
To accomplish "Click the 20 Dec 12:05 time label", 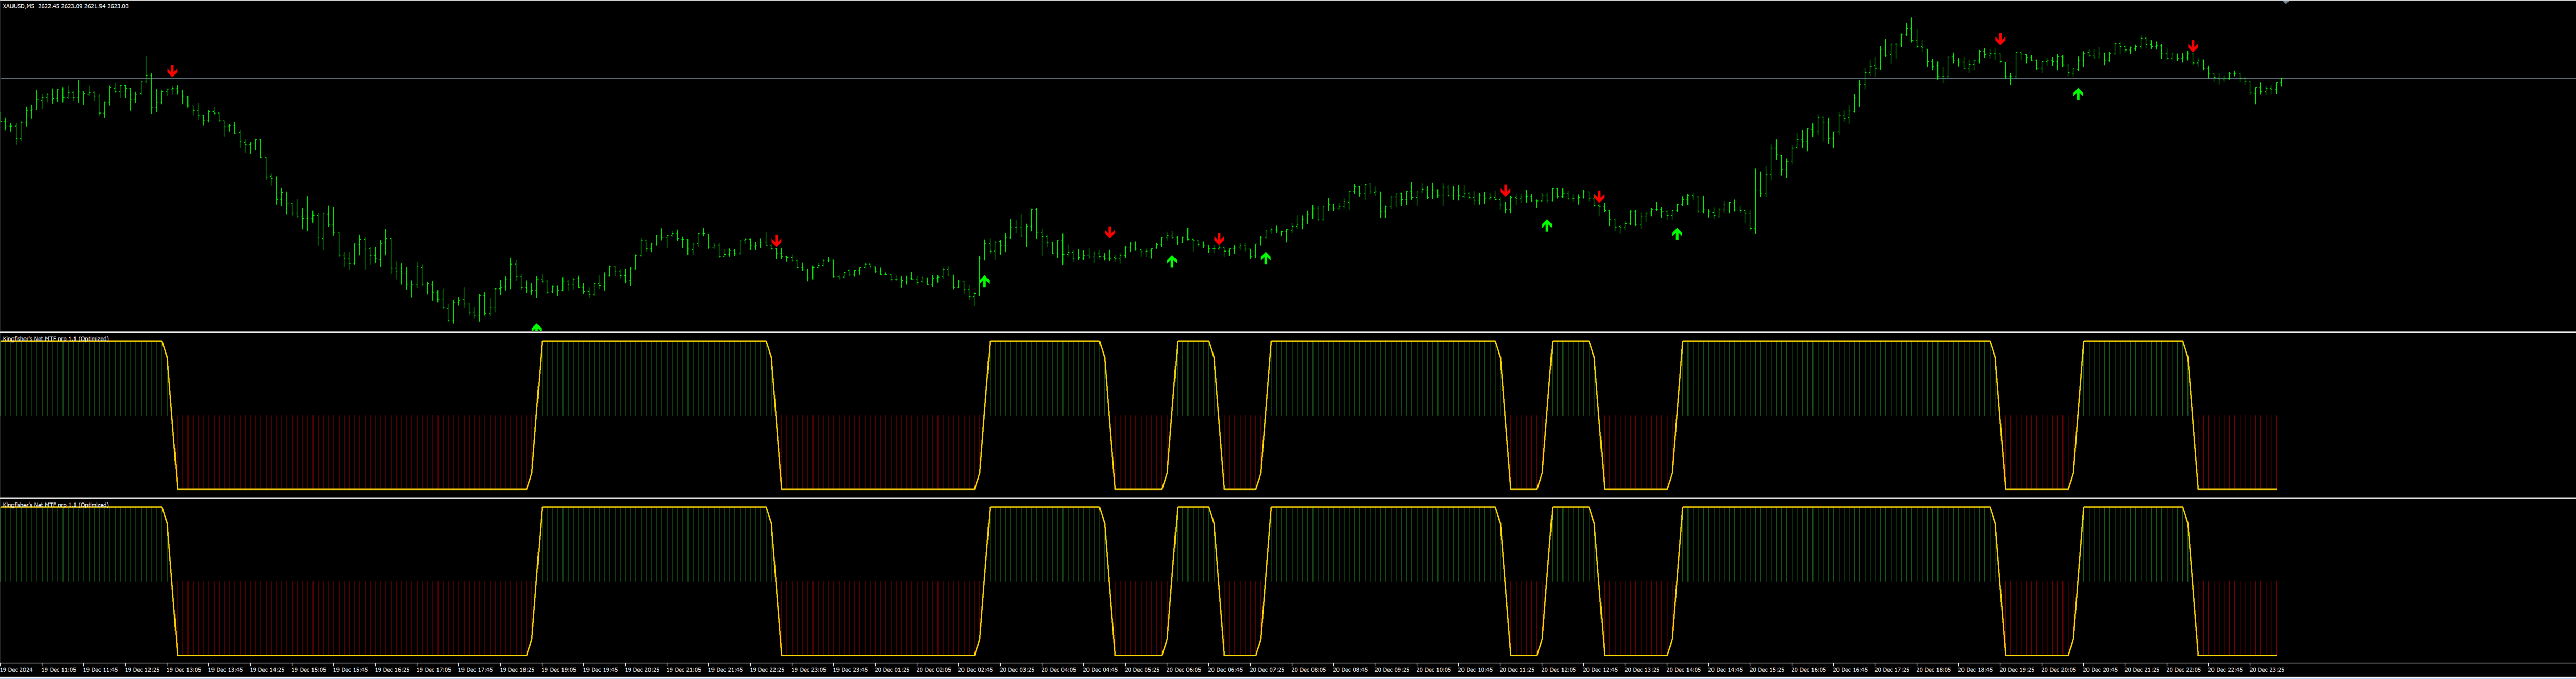I will (1559, 670).
